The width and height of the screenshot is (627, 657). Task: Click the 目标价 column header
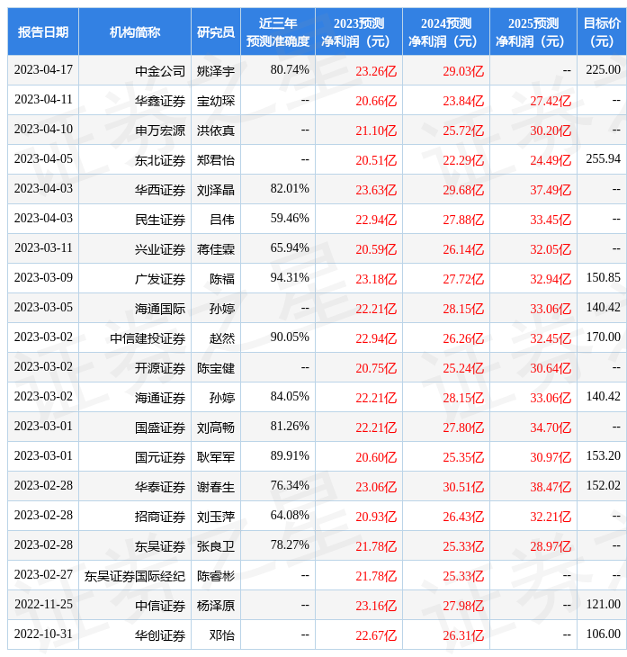[602, 32]
